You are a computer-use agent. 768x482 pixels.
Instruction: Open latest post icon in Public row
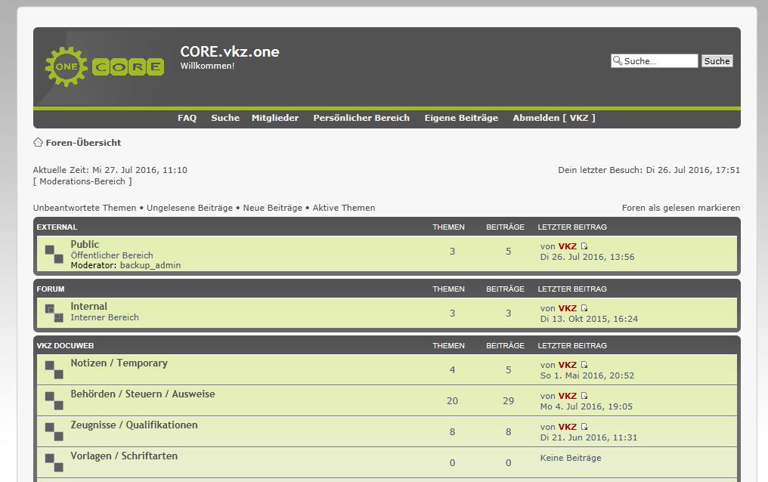tap(584, 246)
